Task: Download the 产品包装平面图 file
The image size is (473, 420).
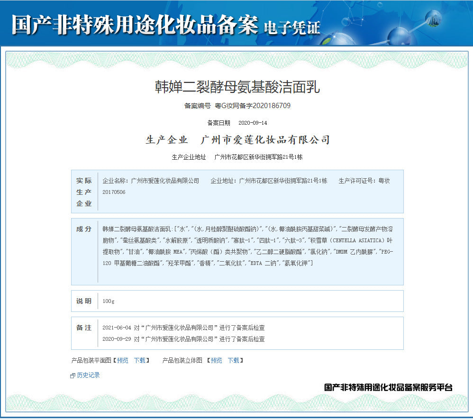Action: tap(139, 360)
